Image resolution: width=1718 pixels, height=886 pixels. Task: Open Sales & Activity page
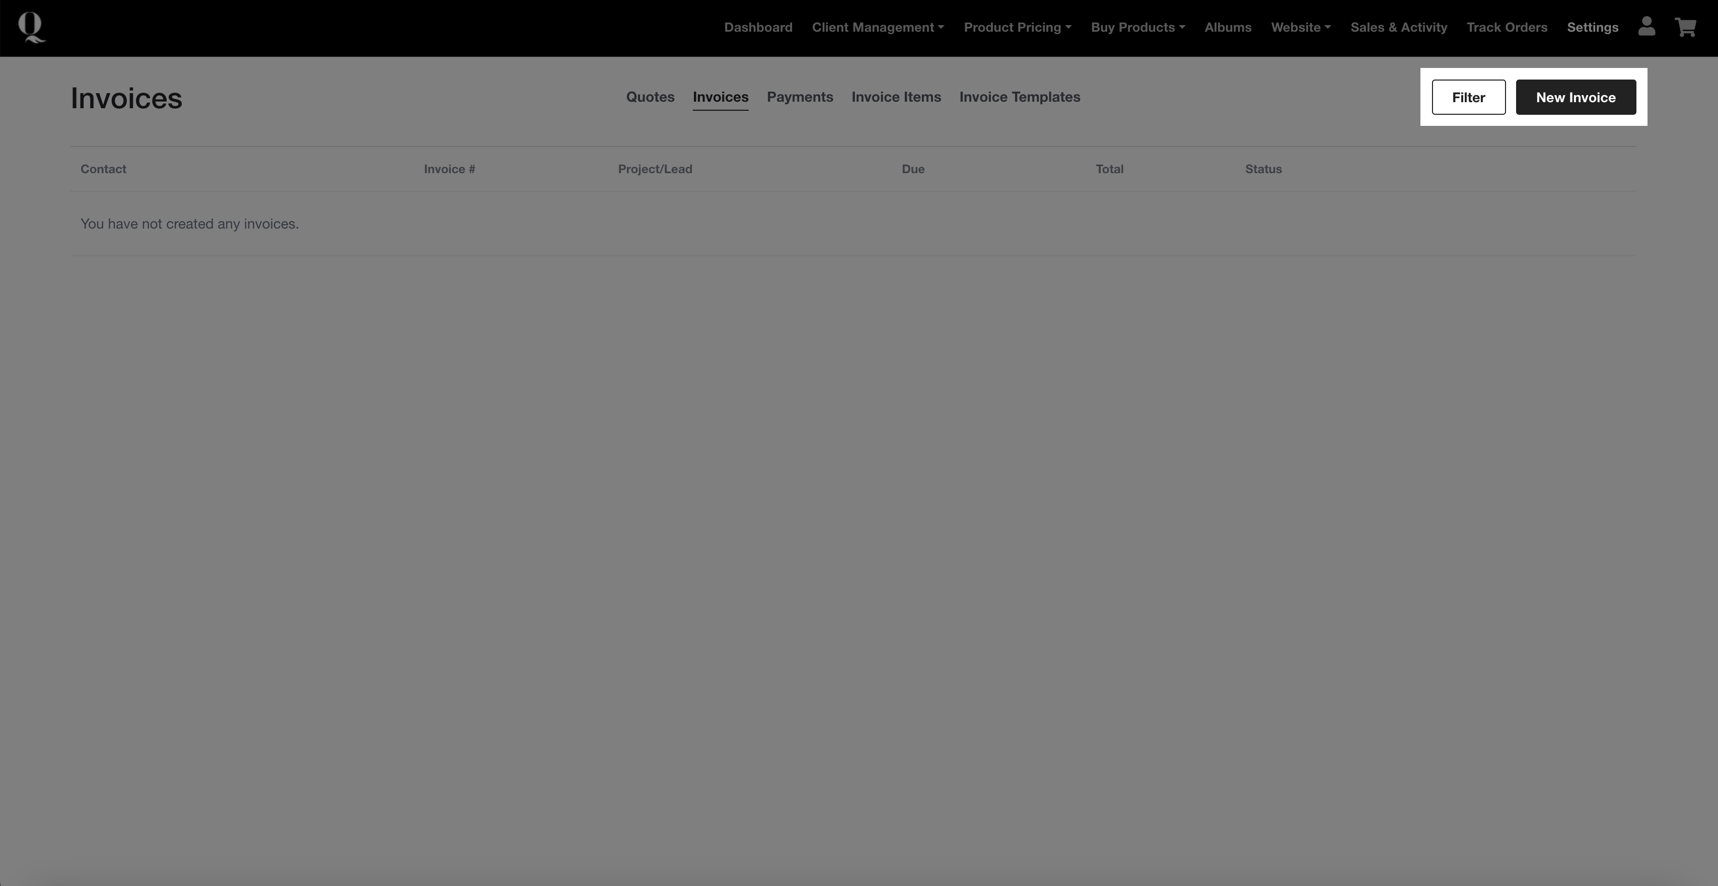(1399, 27)
